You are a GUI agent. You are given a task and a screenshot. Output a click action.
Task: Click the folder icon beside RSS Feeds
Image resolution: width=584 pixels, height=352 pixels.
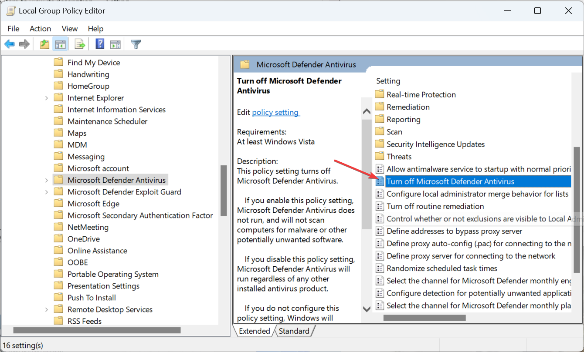58,321
